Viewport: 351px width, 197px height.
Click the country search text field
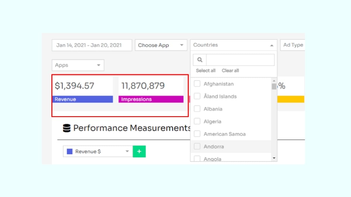coord(240,60)
